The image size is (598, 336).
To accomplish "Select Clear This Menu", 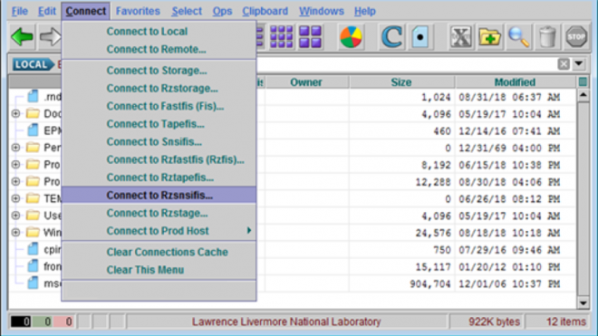I will [159, 270].
